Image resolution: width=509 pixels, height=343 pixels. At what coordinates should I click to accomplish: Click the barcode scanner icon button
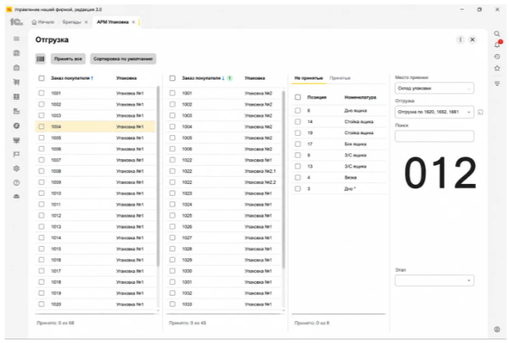click(x=40, y=59)
